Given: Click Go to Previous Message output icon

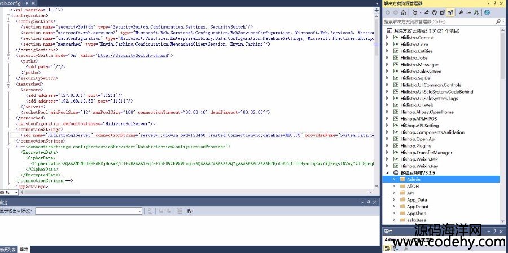Looking at the screenshot, I should pos(161,211).
